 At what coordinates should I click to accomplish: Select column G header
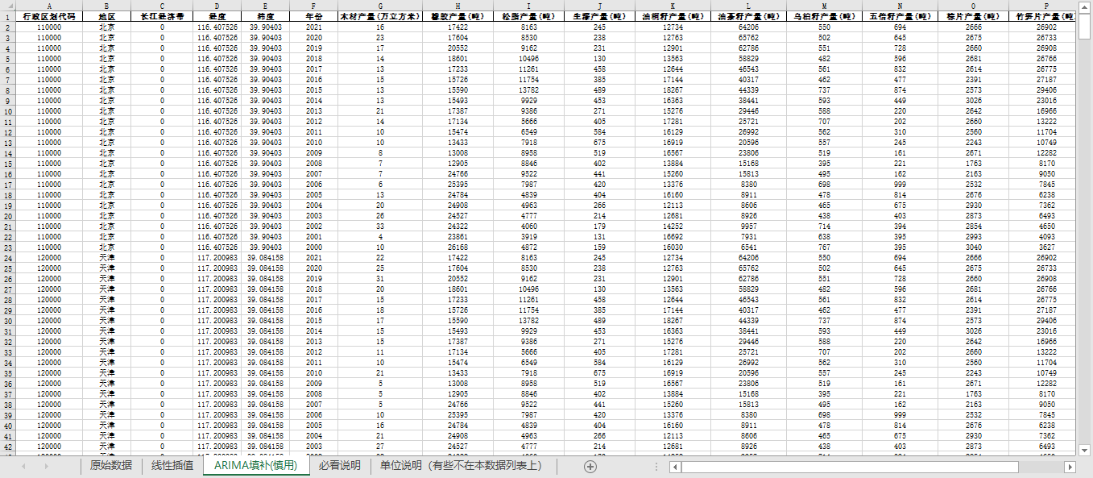pyautogui.click(x=380, y=6)
